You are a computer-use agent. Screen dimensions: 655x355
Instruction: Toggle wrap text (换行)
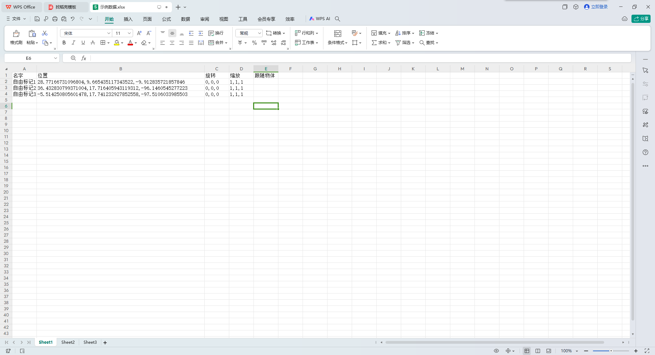tap(216, 33)
